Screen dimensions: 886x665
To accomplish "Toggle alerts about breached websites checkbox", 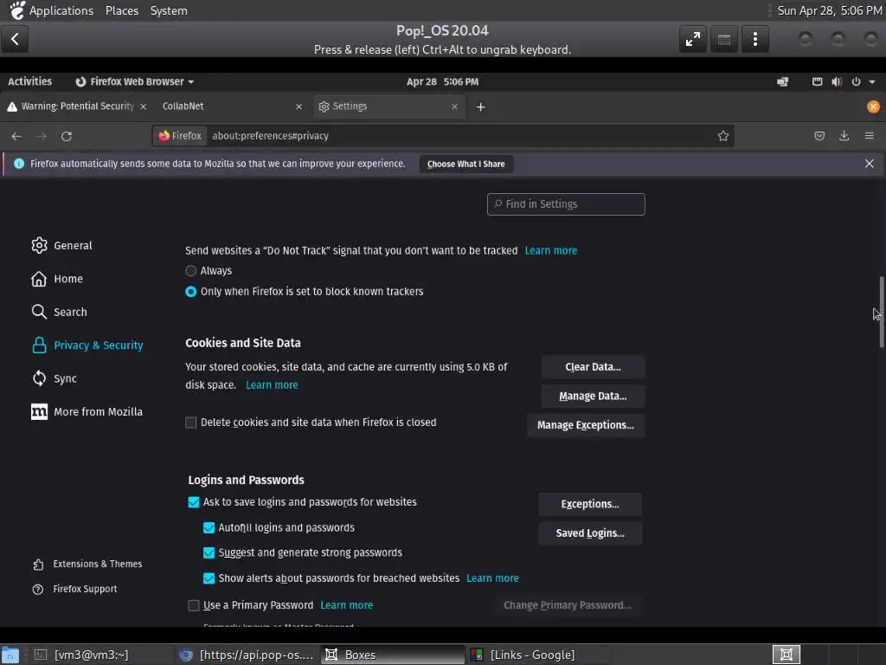I will [x=209, y=578].
